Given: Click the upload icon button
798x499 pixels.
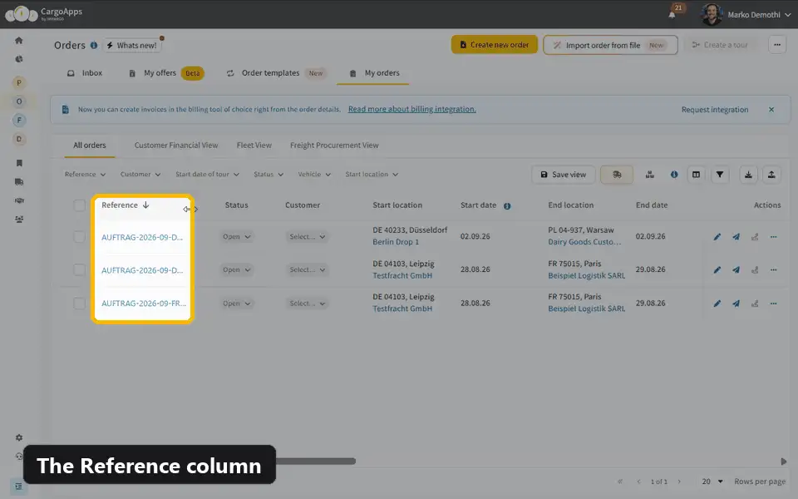Looking at the screenshot, I should (771, 175).
